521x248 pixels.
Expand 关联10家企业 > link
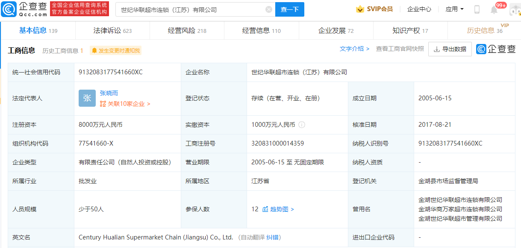click(x=125, y=104)
